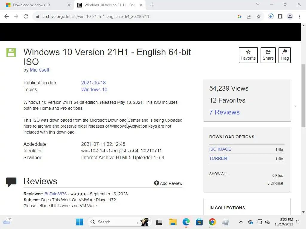Favorite this item with star button
The width and height of the screenshot is (306, 229).
point(248,55)
